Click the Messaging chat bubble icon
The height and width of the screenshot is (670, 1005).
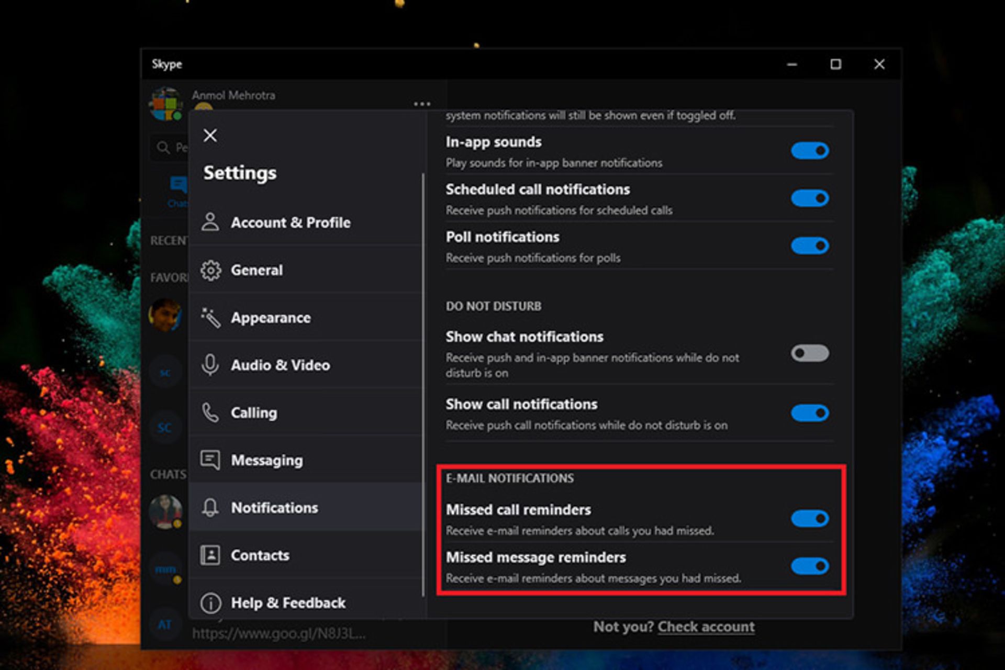[x=210, y=460]
